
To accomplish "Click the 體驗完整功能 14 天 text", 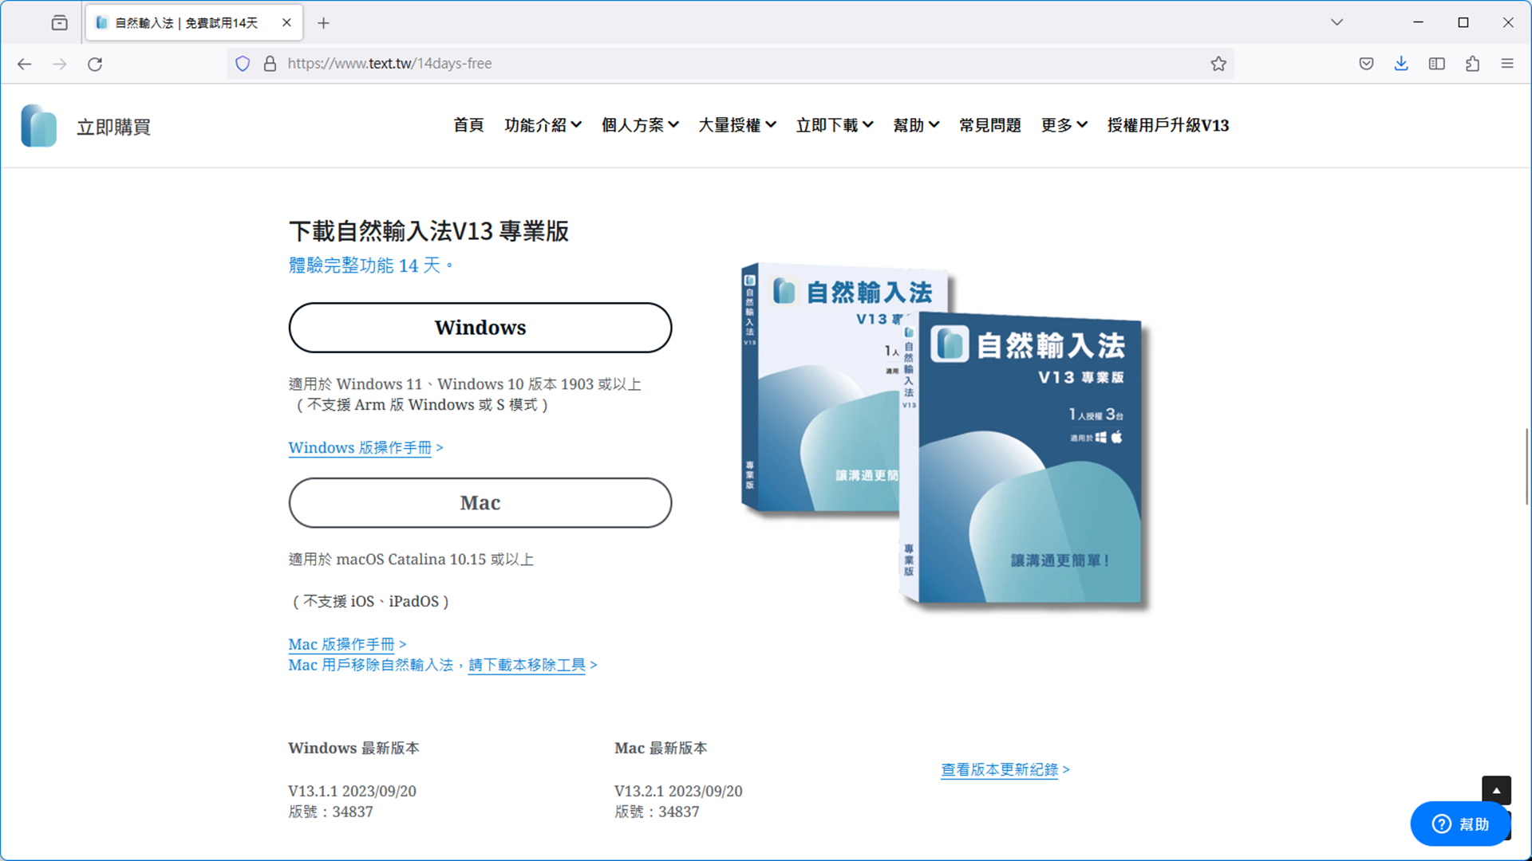I will click(x=370, y=265).
